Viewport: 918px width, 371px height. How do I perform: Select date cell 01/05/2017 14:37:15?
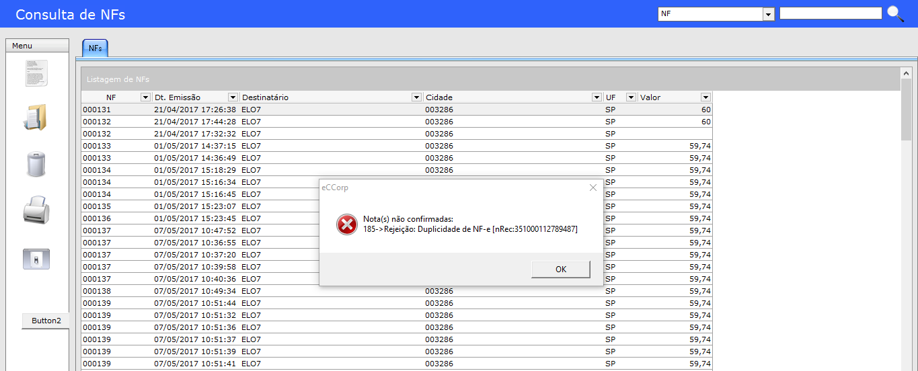(196, 146)
